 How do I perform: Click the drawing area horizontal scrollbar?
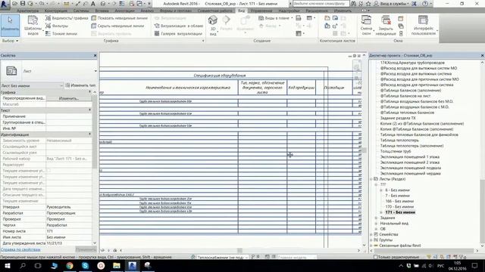pyautogui.click(x=239, y=250)
